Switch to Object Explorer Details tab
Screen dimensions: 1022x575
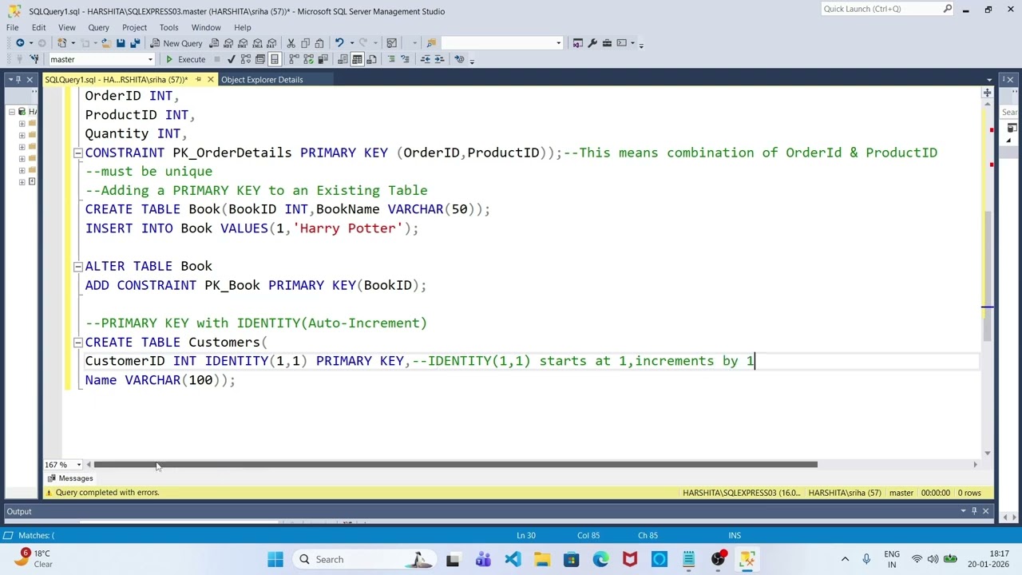coord(262,80)
